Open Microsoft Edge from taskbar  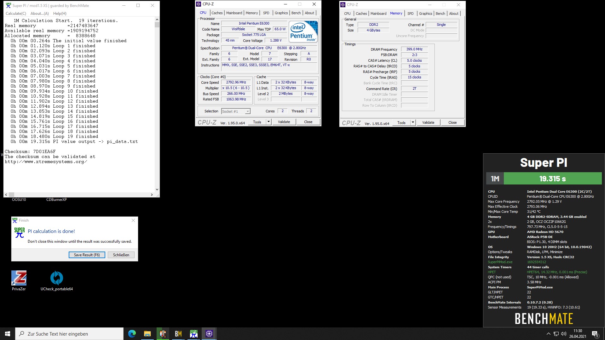click(132, 334)
